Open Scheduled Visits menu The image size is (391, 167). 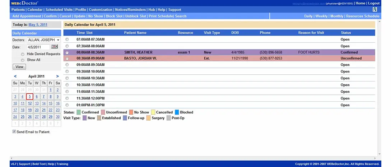(x=59, y=10)
